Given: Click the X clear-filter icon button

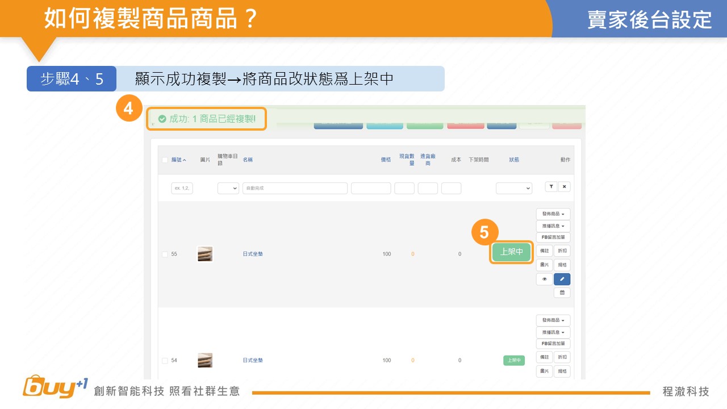Looking at the screenshot, I should pyautogui.click(x=564, y=187).
